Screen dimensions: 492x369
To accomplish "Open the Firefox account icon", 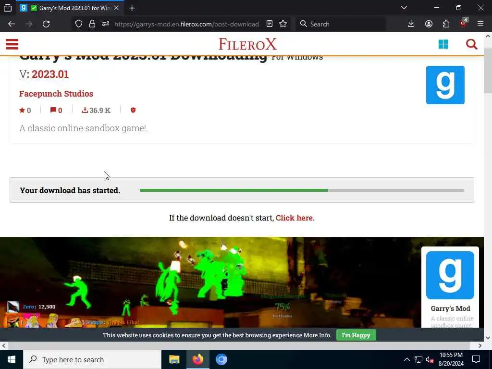I will point(429,24).
